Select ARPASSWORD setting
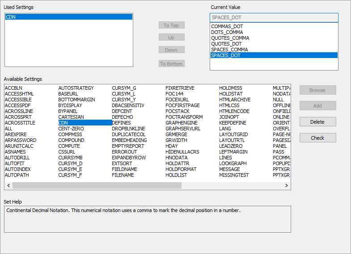351x254 pixels. pyautogui.click(x=21, y=140)
